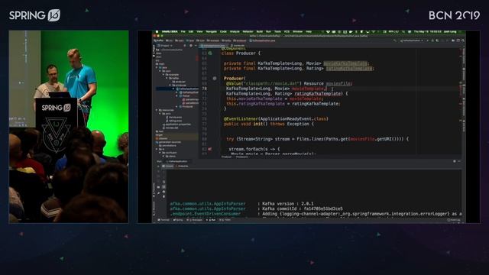This screenshot has height=275, width=489.
Task: Click the KafkaApplication run tab
Action: pyautogui.click(x=178, y=161)
